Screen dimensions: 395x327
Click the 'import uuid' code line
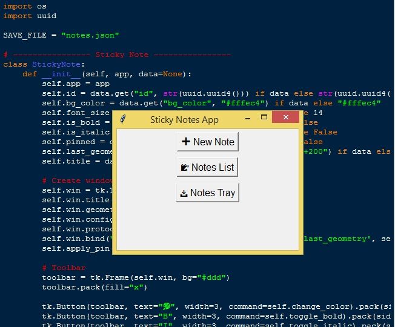[30, 16]
